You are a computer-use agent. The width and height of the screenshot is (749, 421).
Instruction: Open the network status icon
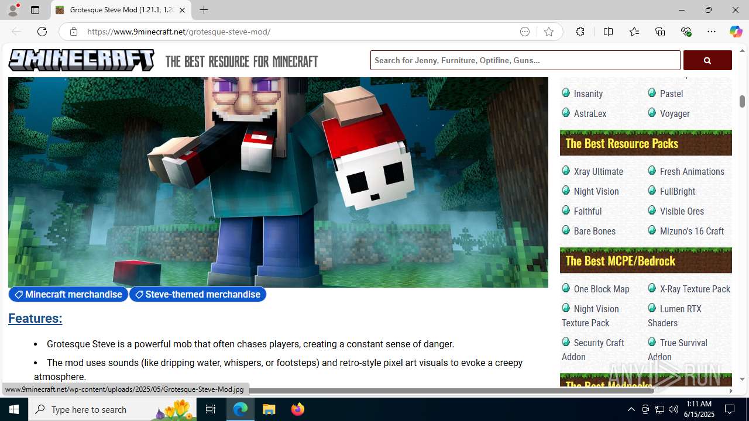coord(659,409)
